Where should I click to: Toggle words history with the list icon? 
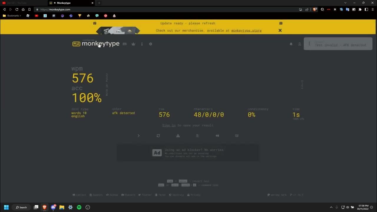(x=198, y=136)
